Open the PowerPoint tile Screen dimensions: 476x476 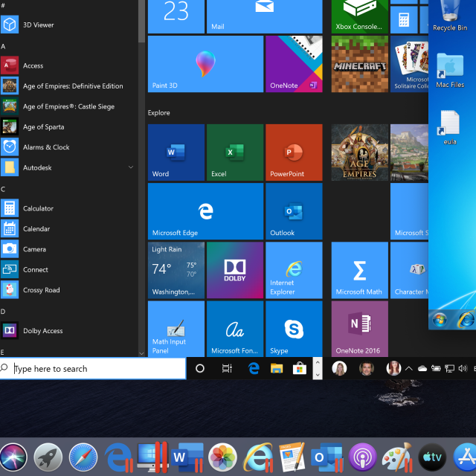(294, 152)
